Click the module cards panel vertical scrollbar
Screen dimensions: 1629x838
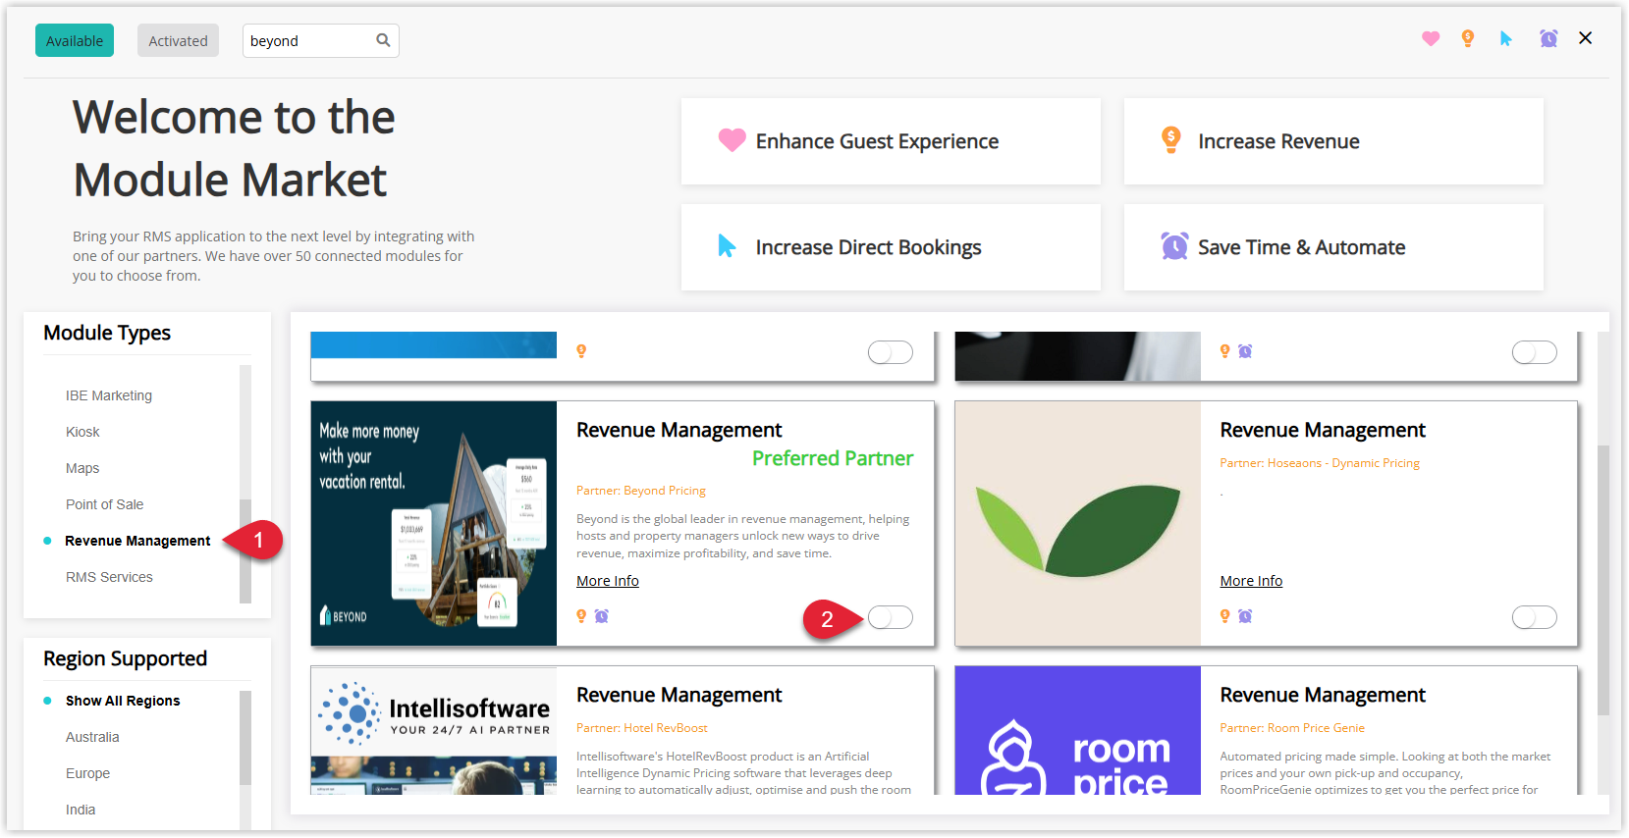pos(1603,579)
